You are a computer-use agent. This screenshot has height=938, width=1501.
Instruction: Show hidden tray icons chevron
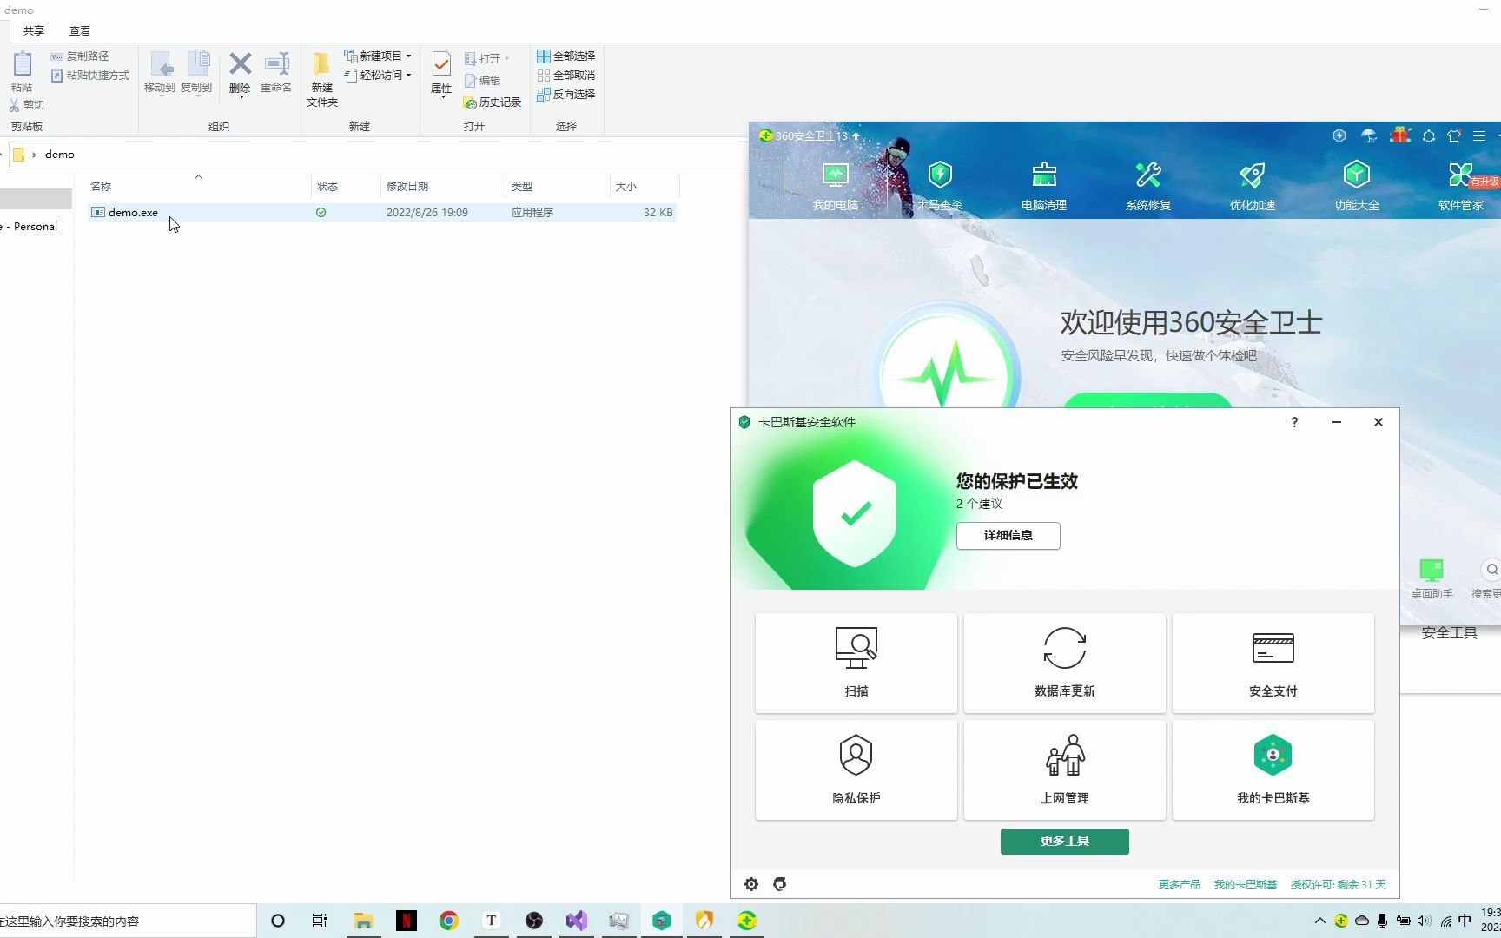point(1320,921)
